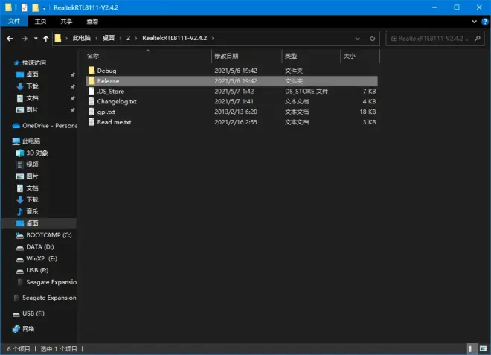
Task: Unpin 桌面 via its pin icon
Action: 73,74
